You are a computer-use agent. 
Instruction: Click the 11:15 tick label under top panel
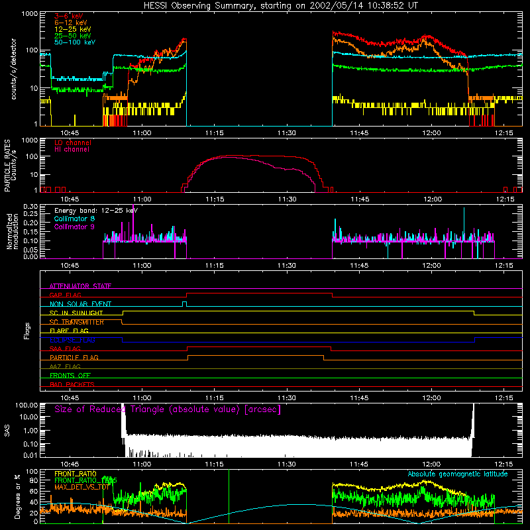tap(214, 133)
